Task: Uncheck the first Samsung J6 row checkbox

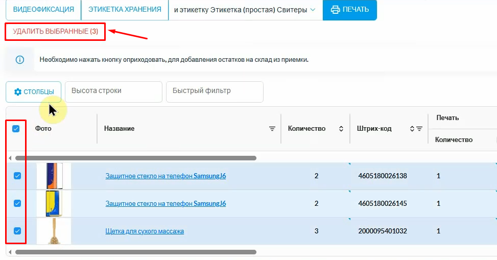Action: point(17,176)
